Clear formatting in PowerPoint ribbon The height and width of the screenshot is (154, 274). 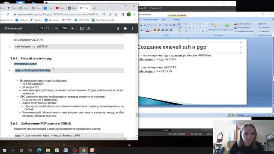click(149, 25)
